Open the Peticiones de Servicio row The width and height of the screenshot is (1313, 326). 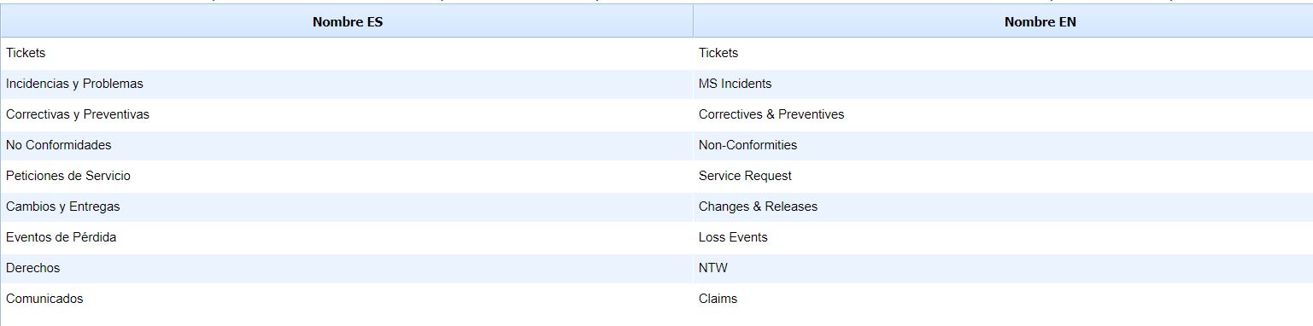tap(656, 176)
